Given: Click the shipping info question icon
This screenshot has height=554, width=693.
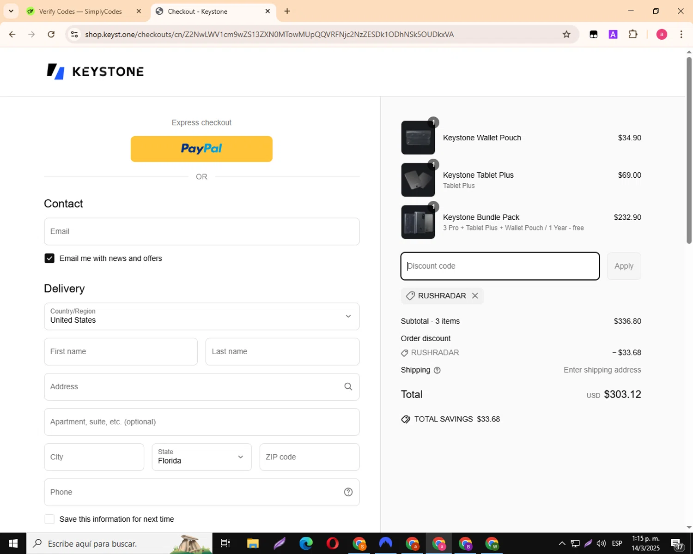Looking at the screenshot, I should [437, 370].
